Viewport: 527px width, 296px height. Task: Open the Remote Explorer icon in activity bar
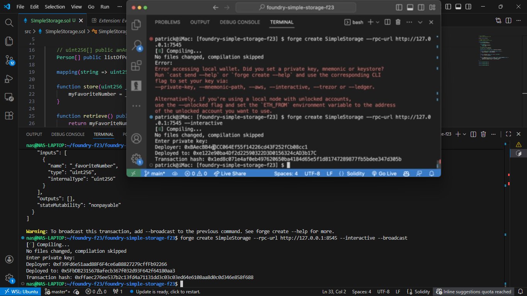(9, 97)
